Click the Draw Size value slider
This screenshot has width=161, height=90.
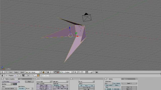(87, 87)
